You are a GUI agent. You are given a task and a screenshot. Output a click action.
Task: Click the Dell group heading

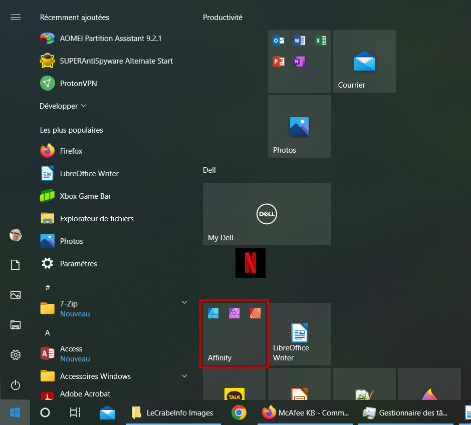point(209,170)
